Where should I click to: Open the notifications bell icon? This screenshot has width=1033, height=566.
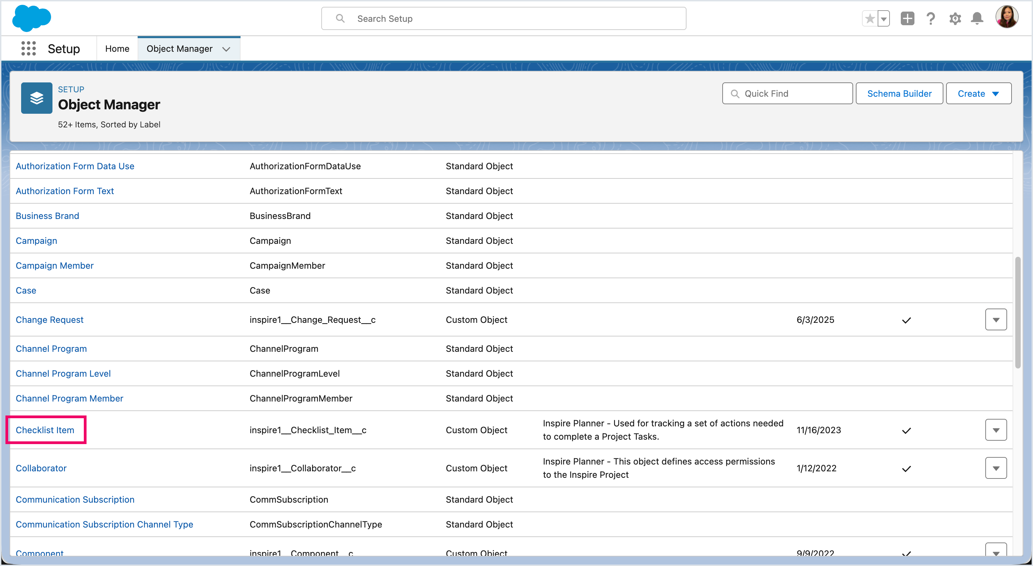(x=977, y=19)
